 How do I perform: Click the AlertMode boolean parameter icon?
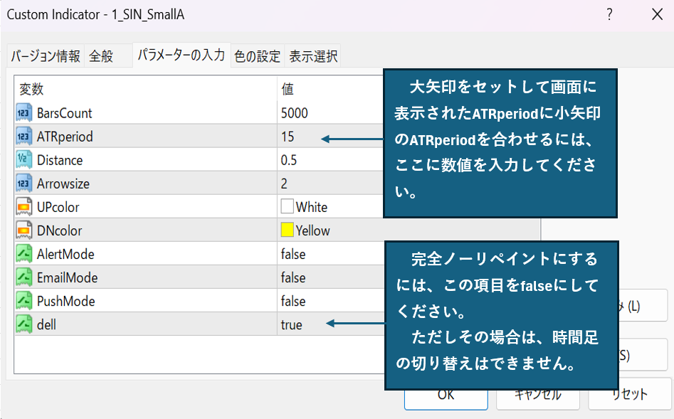[x=24, y=254]
